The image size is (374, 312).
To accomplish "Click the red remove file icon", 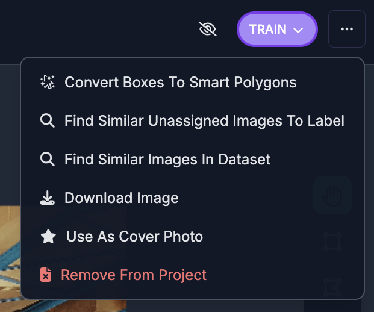I will point(46,275).
